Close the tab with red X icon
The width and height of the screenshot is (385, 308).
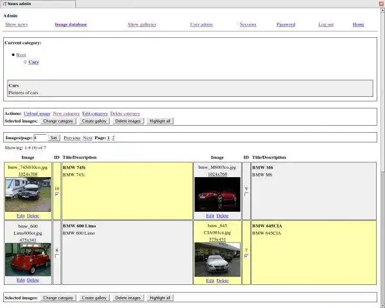(382, 4)
